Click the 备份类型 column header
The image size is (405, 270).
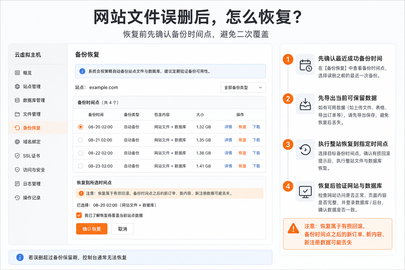(x=132, y=115)
